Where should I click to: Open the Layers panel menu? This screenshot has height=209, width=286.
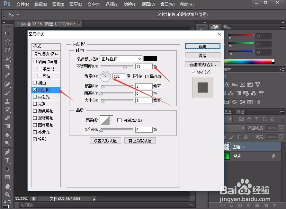click(282, 111)
